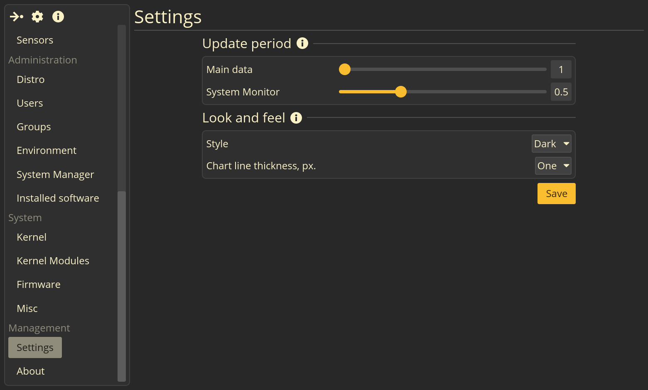
Task: Click the Save button
Action: (557, 194)
